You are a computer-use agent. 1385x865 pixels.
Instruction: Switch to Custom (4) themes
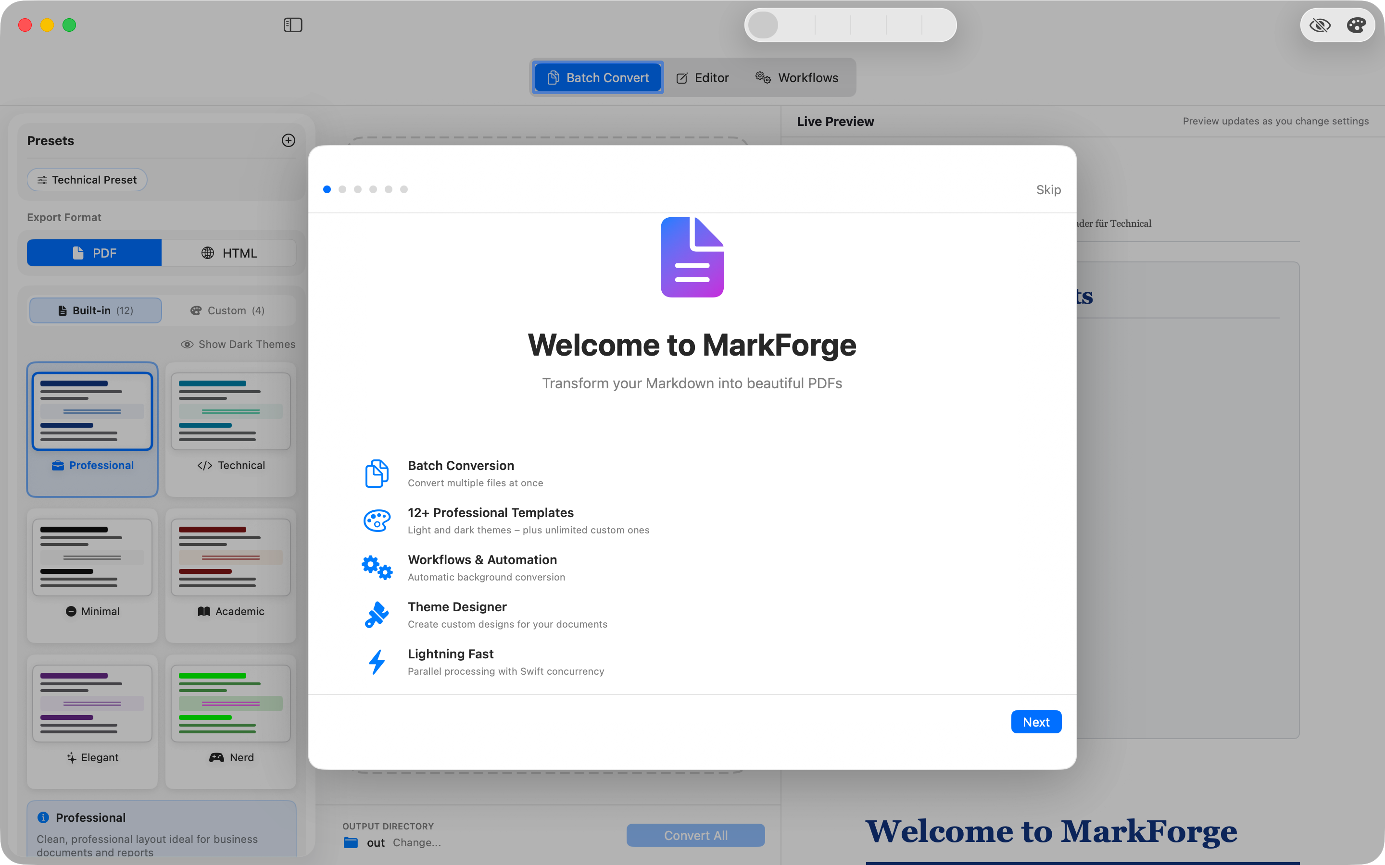(x=227, y=310)
